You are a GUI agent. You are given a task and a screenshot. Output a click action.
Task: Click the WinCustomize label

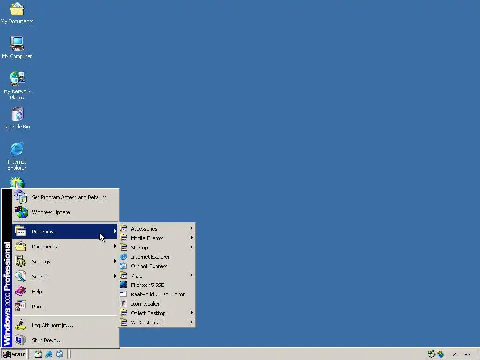coord(147,322)
